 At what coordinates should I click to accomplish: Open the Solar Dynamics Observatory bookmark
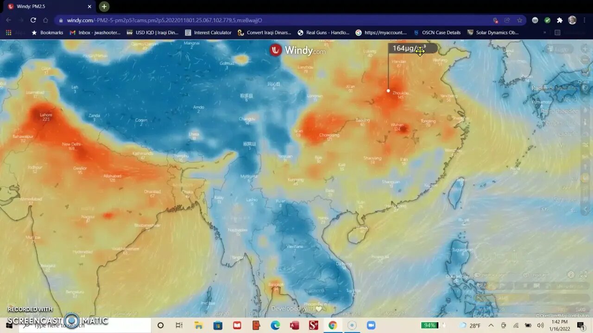click(493, 33)
